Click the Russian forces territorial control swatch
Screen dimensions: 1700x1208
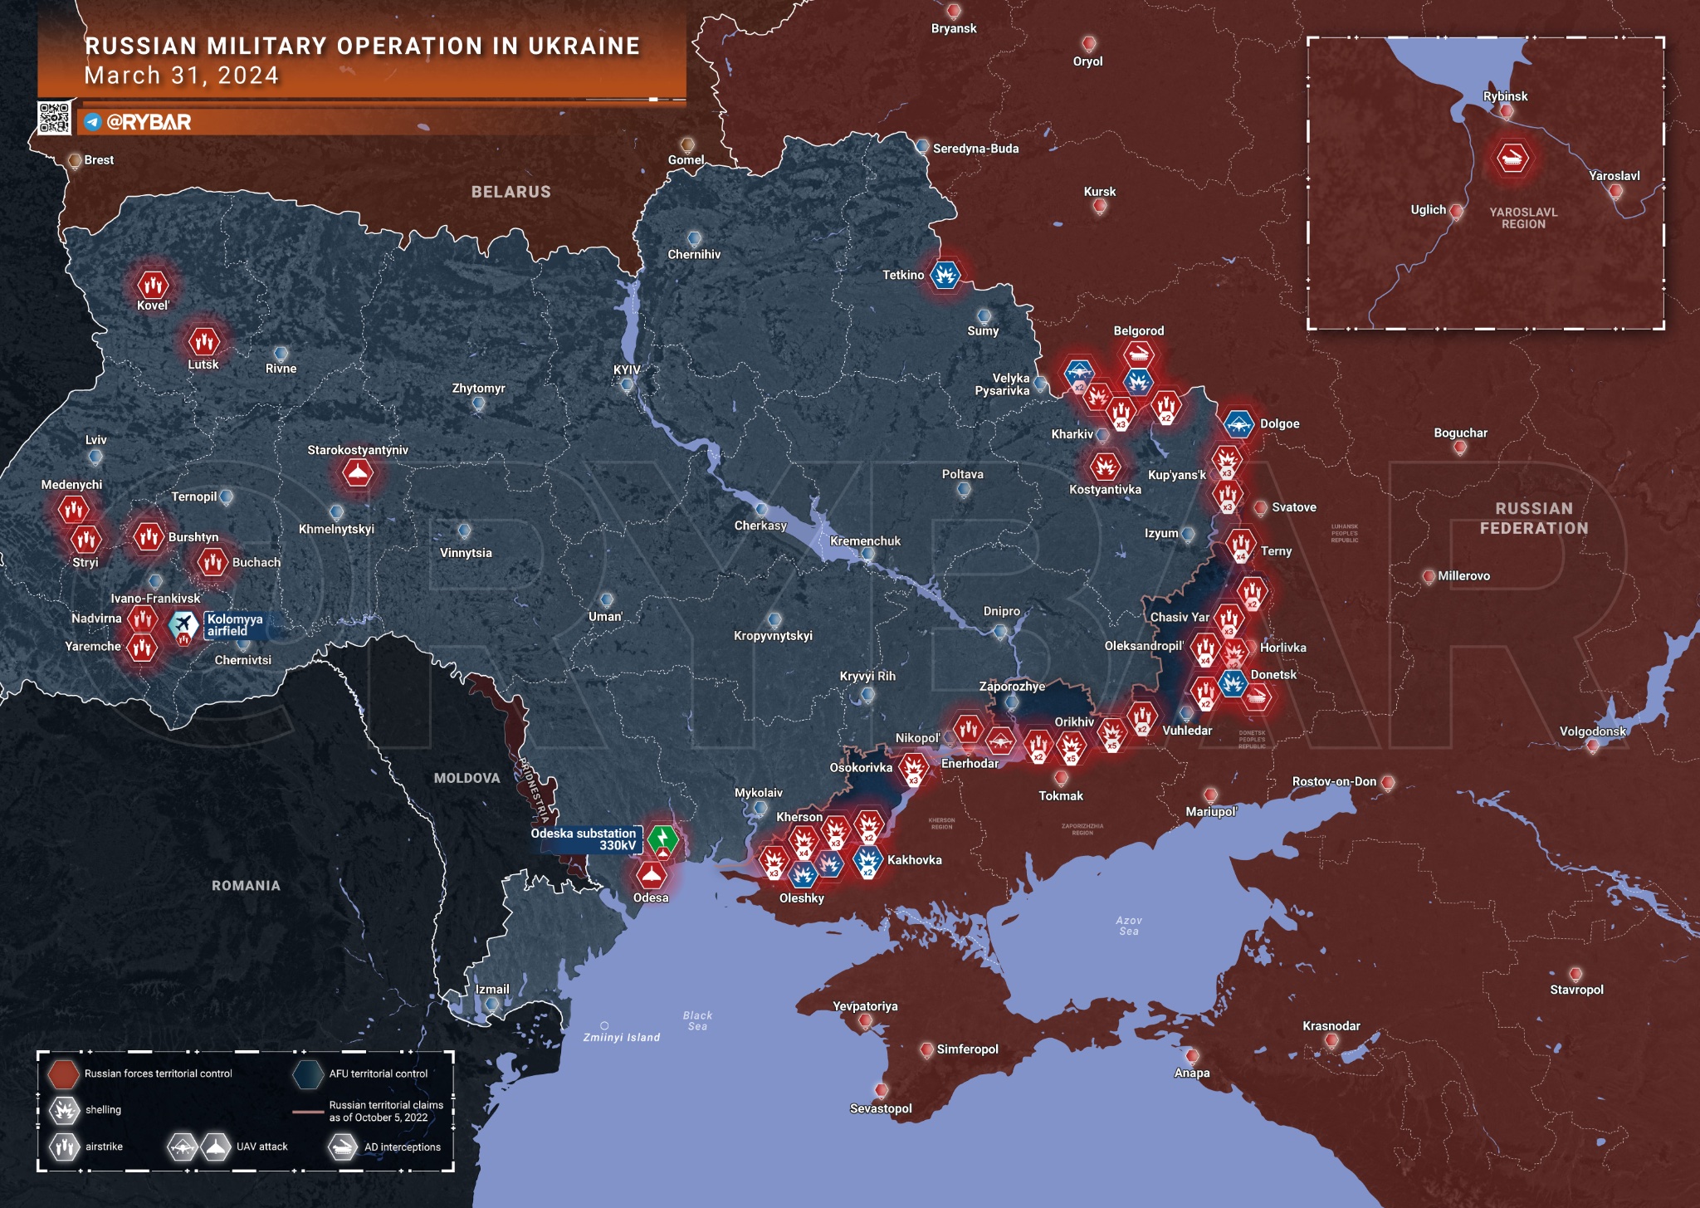click(63, 1074)
